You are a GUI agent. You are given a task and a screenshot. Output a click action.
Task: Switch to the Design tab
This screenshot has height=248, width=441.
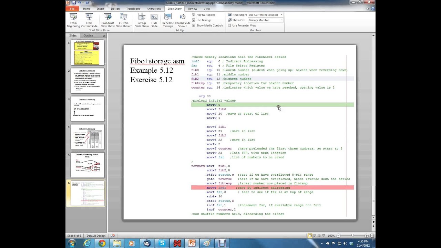click(115, 9)
